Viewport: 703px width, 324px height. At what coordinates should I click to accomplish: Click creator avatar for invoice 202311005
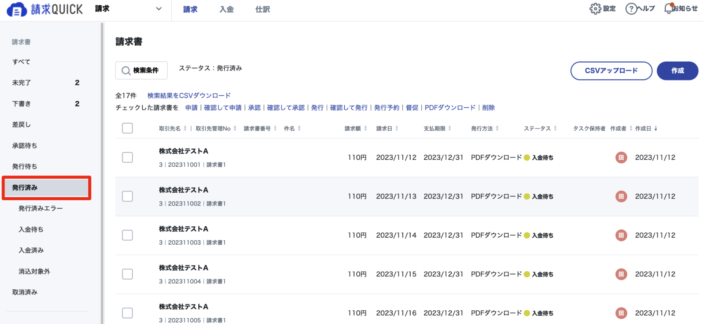click(621, 313)
